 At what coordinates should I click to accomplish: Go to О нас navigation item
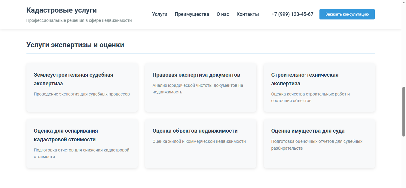[223, 14]
